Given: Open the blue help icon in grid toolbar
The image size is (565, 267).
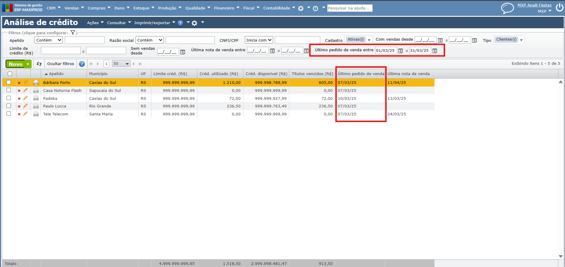Looking at the screenshot, I should click(x=82, y=64).
